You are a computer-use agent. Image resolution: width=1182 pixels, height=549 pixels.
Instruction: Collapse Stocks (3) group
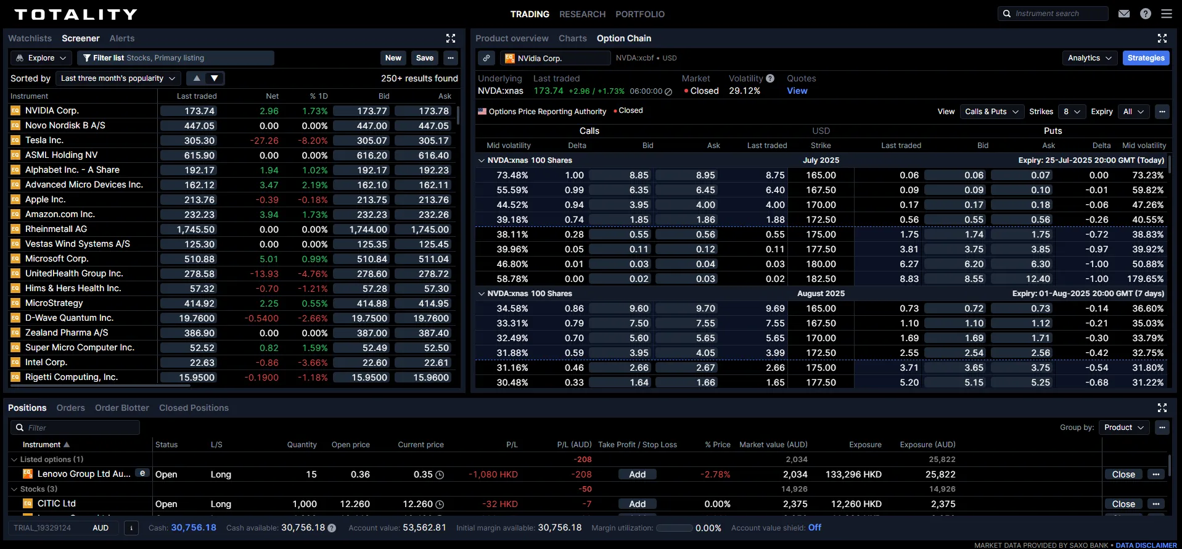(x=14, y=489)
